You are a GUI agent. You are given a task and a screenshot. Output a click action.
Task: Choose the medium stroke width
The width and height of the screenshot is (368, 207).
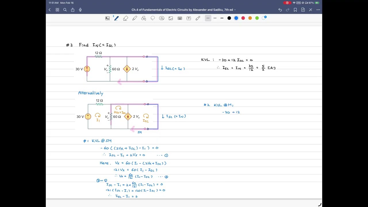pyautogui.click(x=215, y=18)
